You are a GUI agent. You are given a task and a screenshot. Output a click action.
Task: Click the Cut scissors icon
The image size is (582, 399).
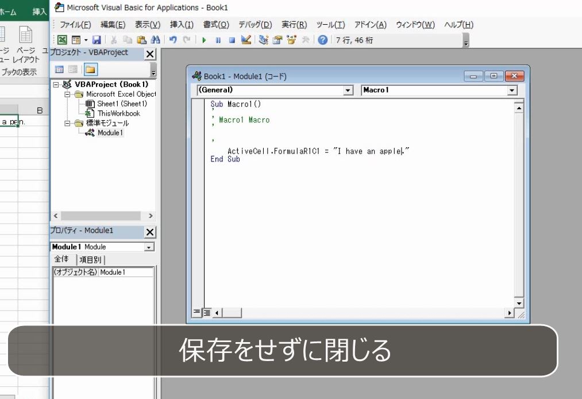click(x=114, y=40)
